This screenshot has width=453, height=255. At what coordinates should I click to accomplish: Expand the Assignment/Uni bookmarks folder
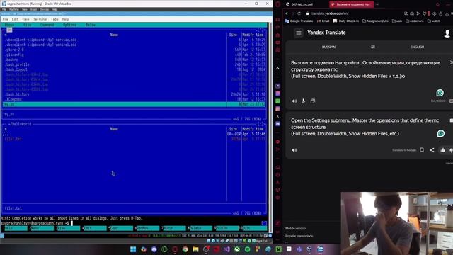click(x=375, y=21)
